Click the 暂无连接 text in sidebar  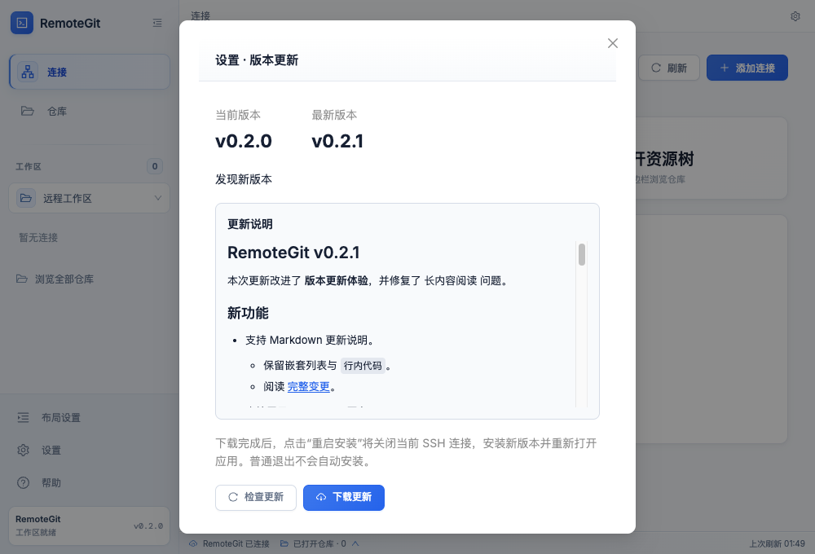point(38,238)
